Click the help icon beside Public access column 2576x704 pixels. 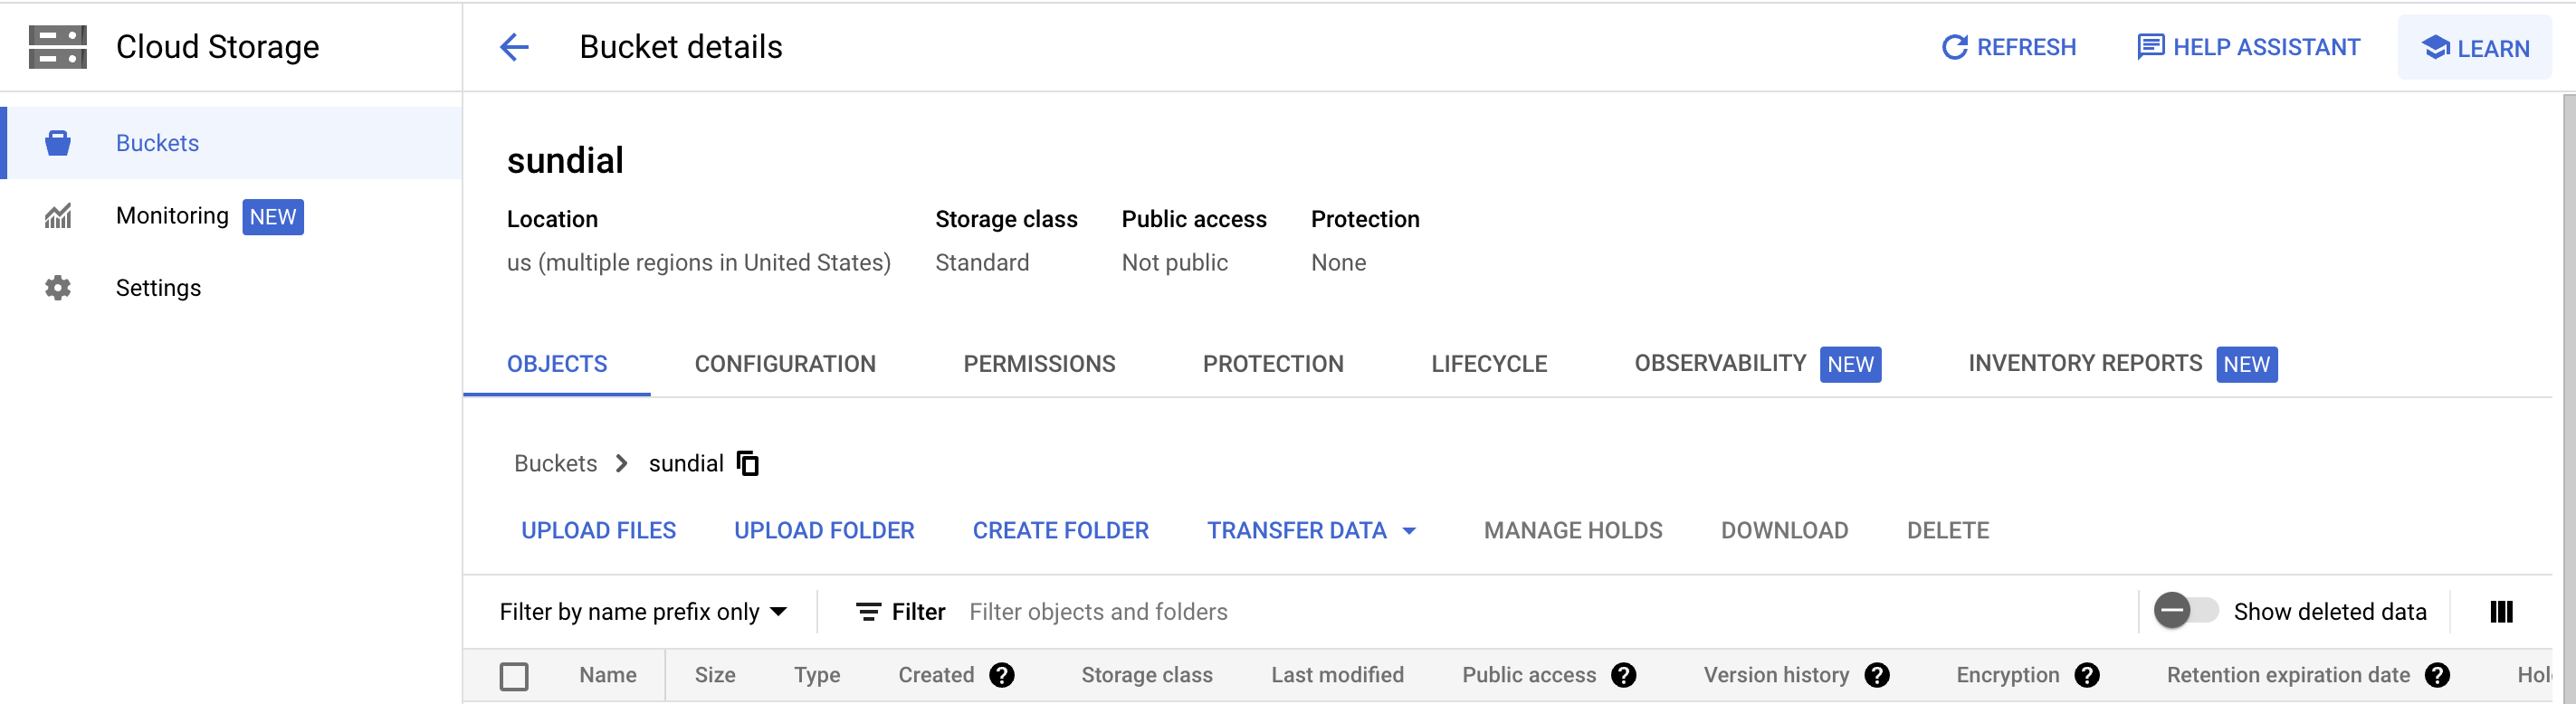[x=1624, y=675]
